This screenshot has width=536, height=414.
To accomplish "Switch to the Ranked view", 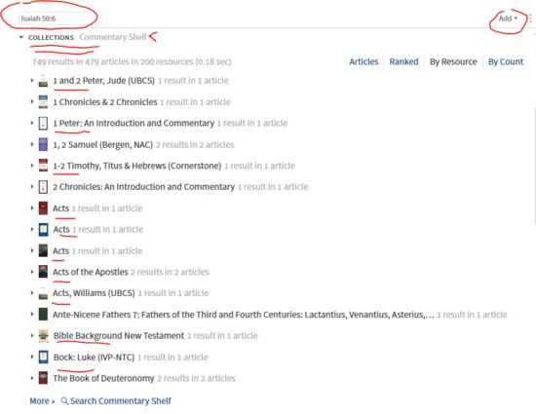I will [403, 61].
